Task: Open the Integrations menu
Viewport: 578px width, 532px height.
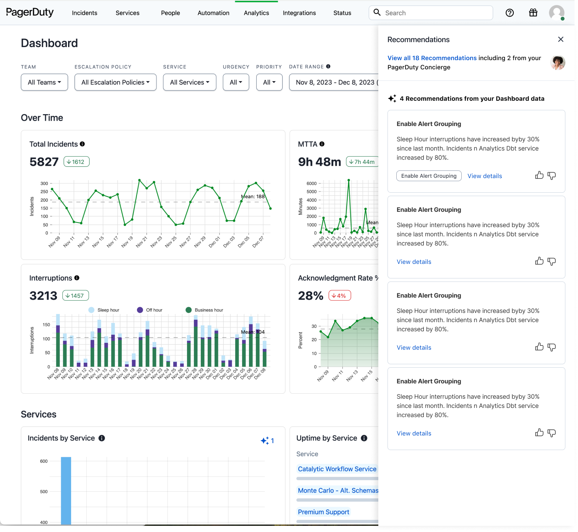Action: [299, 13]
